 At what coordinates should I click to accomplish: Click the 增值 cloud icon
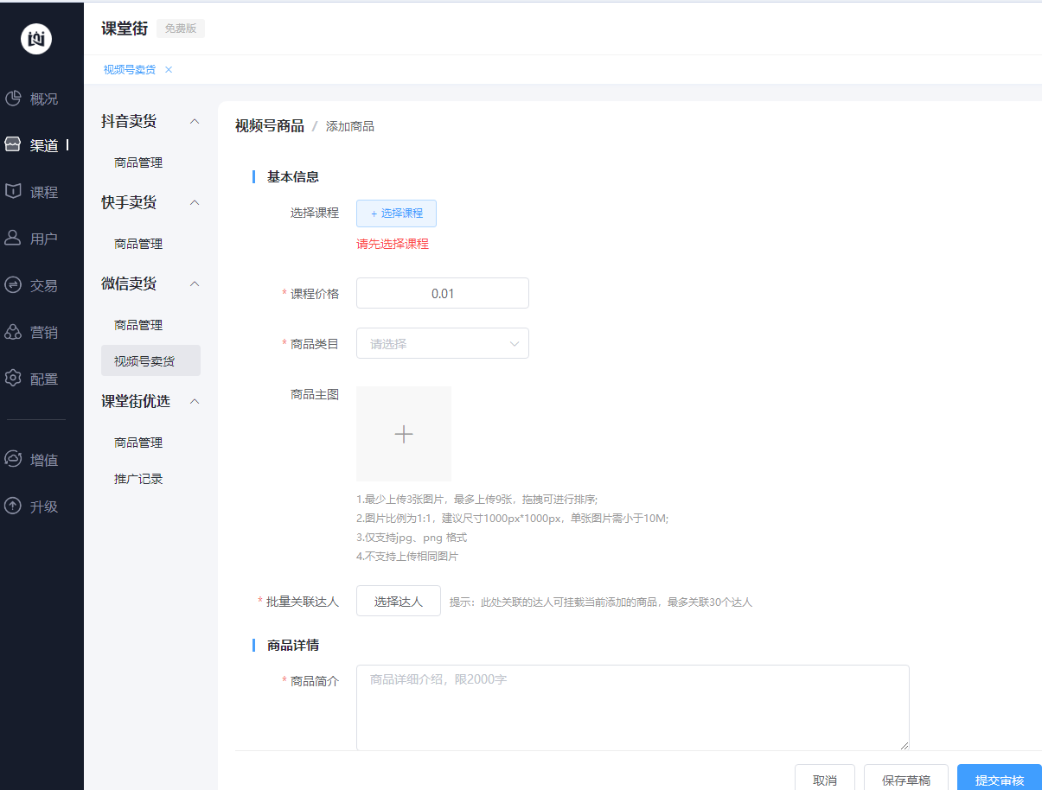point(13,460)
